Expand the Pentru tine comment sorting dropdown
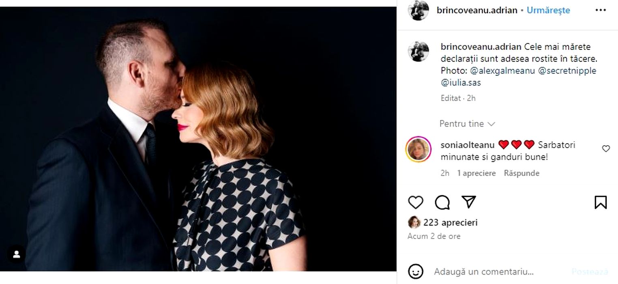The width and height of the screenshot is (618, 284). coord(467,124)
